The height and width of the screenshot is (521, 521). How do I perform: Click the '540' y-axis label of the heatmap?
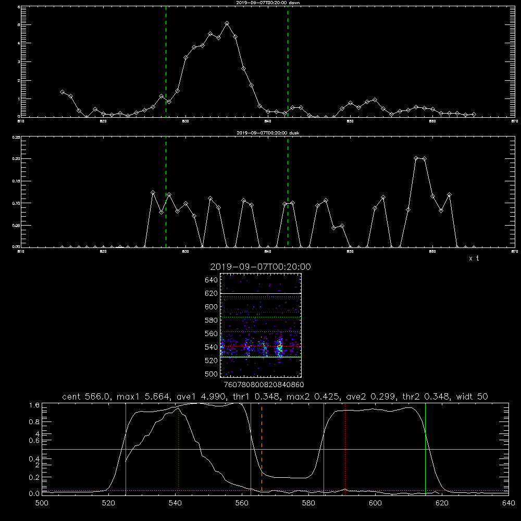click(x=211, y=347)
